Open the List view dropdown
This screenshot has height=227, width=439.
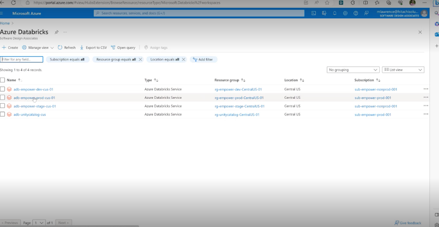[x=403, y=70]
